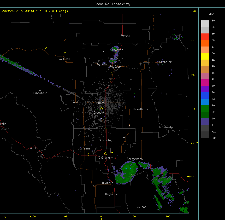Click the Sylvan label

pyautogui.click(x=102, y=64)
